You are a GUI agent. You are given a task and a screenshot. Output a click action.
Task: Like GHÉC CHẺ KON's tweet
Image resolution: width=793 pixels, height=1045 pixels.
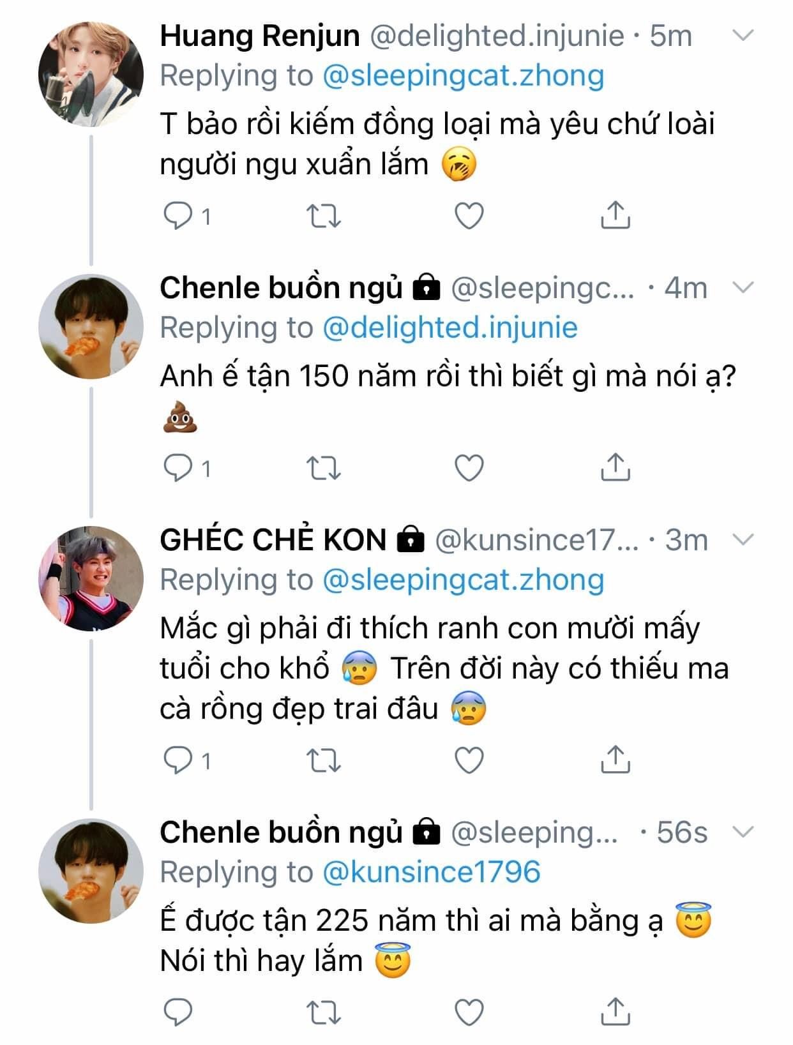[469, 760]
